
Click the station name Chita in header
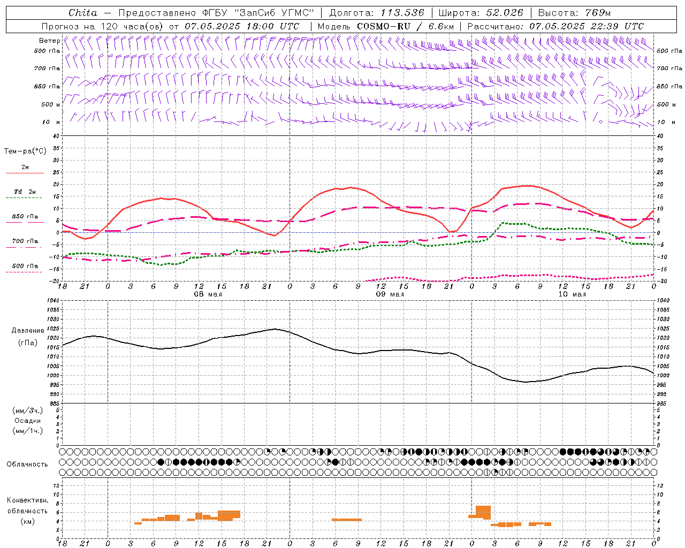83,13
